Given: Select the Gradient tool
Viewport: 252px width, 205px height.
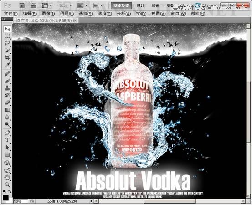Looking at the screenshot, I should pyautogui.click(x=7, y=110).
